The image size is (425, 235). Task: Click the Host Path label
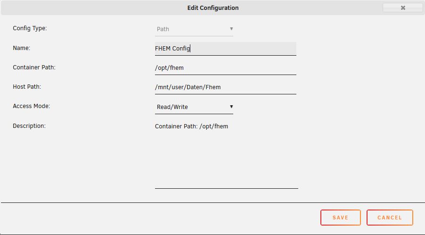click(x=27, y=87)
